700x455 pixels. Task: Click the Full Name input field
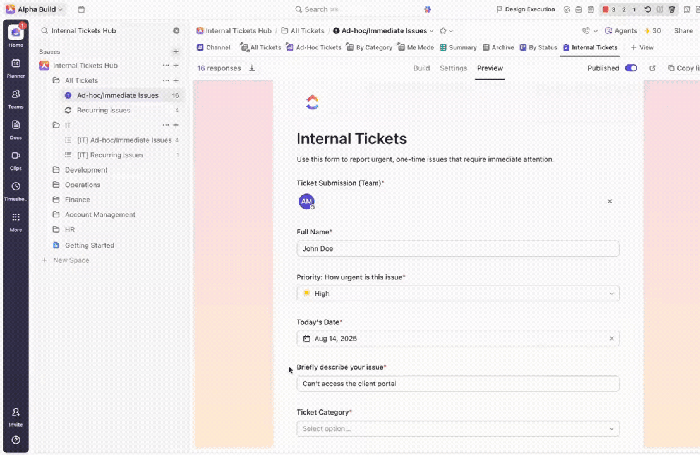point(457,248)
